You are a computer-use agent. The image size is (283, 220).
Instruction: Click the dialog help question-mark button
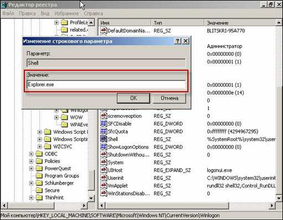pyautogui.click(x=177, y=41)
